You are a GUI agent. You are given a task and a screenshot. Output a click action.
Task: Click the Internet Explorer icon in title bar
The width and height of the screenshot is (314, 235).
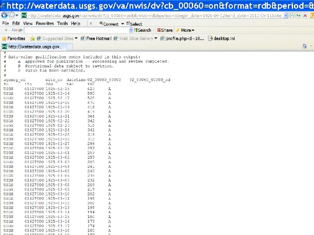coord(3,5)
